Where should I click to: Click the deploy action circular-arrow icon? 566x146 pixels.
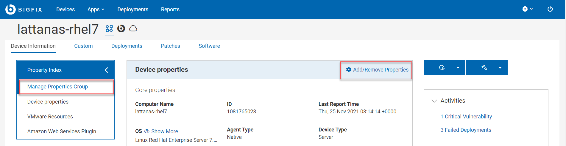442,68
